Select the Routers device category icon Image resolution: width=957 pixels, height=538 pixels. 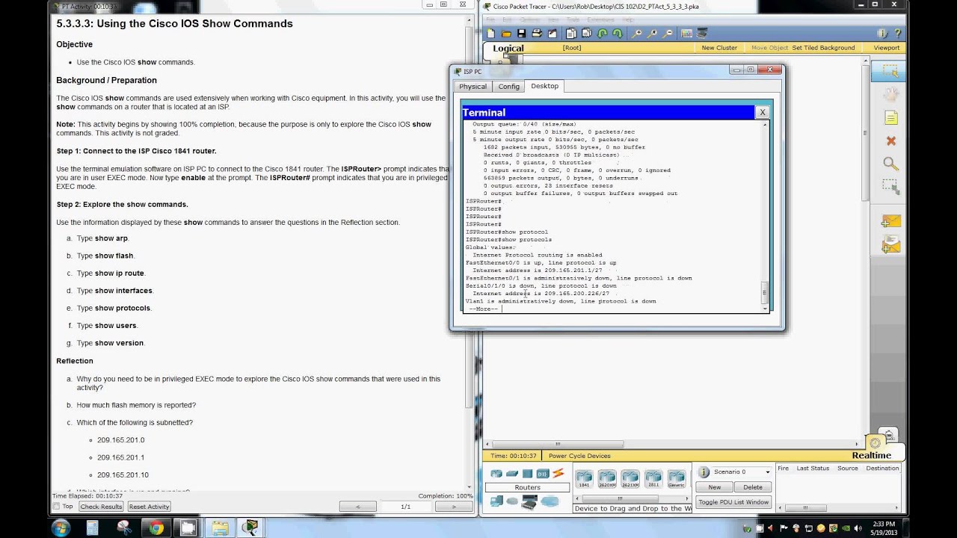(496, 474)
